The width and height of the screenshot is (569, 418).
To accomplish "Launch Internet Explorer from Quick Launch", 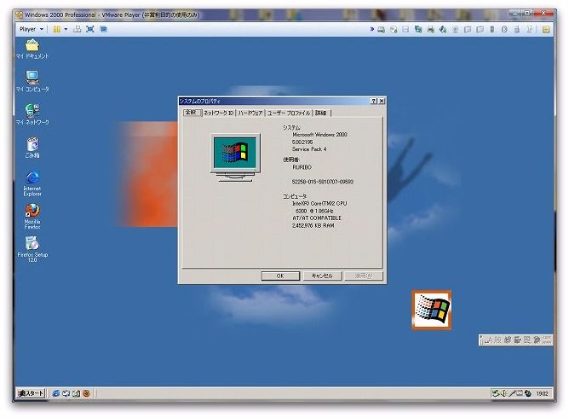I will [56, 393].
